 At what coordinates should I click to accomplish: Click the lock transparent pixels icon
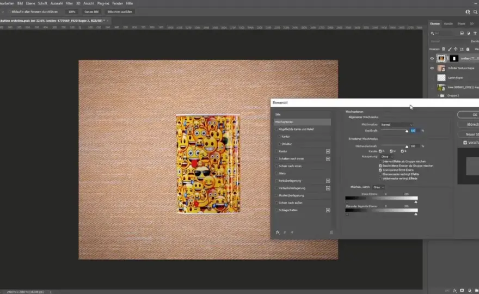[444, 49]
